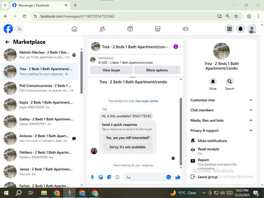Open the Reels video icon
Image resolution: width=264 pixels, height=198 pixels.
pos(130,29)
